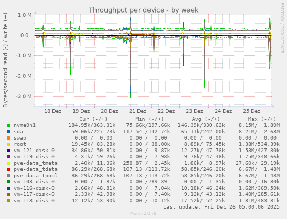The image size is (287, 219).
Task: Click the Cur (-/+) column header
Action: tap(93, 119)
